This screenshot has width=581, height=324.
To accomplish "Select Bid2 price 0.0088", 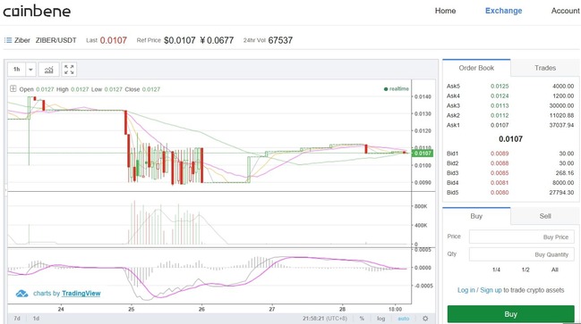I will click(x=500, y=163).
